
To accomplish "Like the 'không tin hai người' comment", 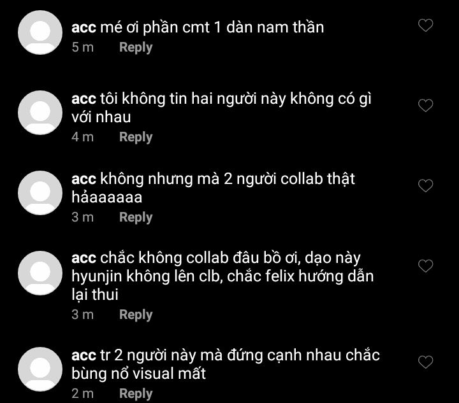I will (x=425, y=106).
